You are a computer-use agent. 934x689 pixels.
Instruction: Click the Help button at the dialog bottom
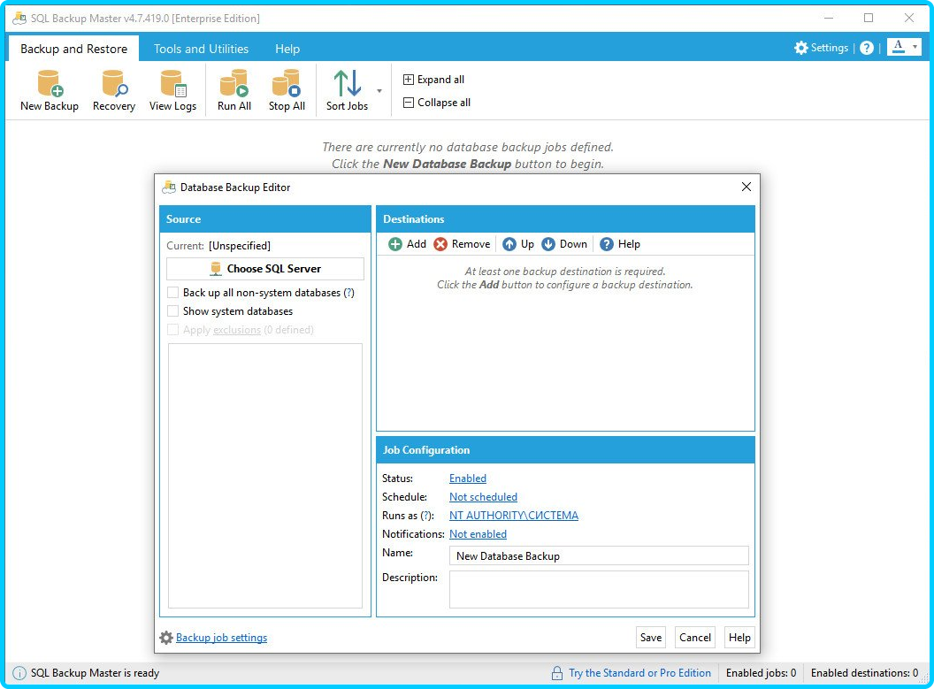(739, 637)
